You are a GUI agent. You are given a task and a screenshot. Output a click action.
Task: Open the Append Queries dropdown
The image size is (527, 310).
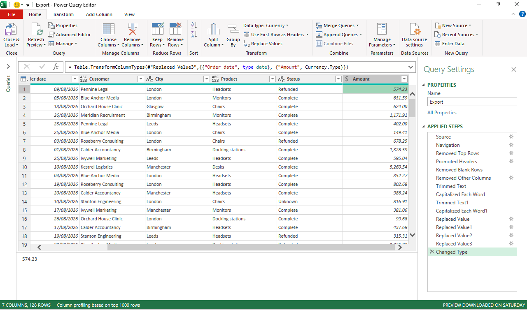coord(339,35)
